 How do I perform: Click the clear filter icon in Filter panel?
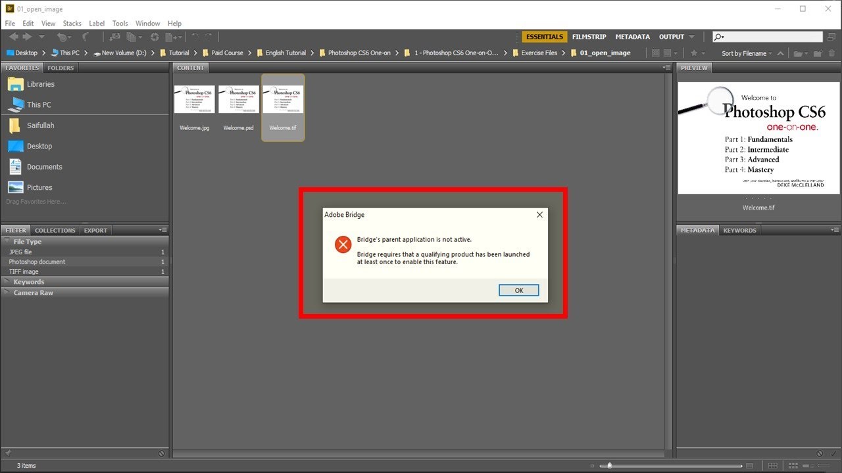(x=162, y=453)
